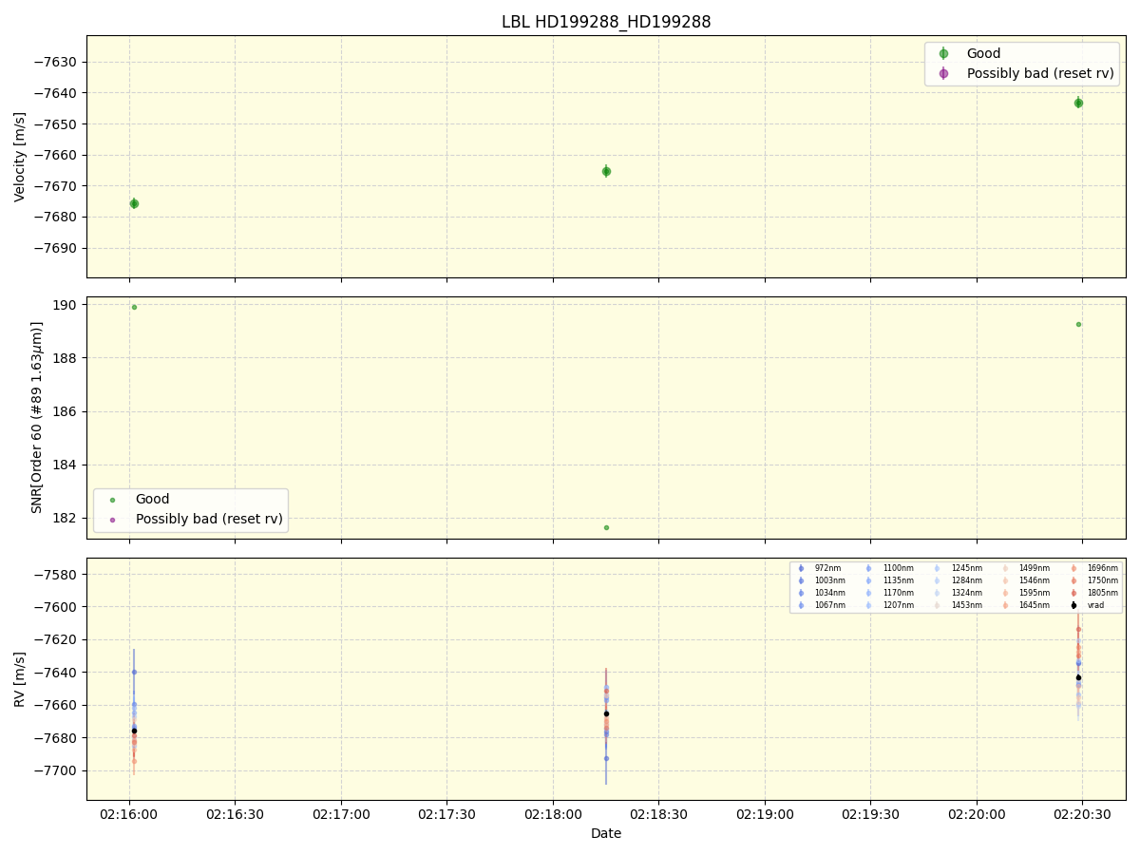The width and height of the screenshot is (1140, 855).
Task: Click the black vrad marker in the RV legend
Action: (x=1073, y=605)
